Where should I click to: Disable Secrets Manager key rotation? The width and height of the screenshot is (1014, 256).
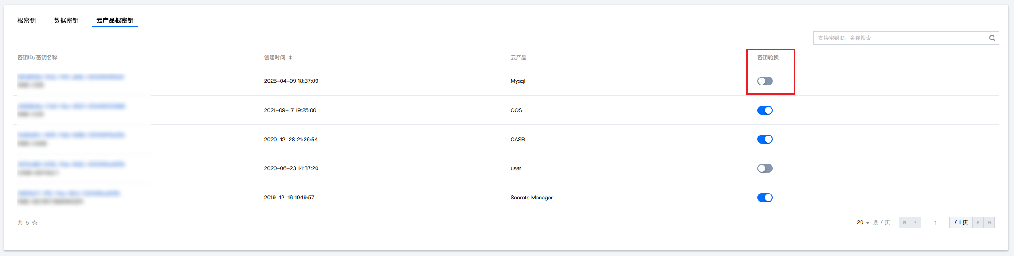click(x=765, y=198)
